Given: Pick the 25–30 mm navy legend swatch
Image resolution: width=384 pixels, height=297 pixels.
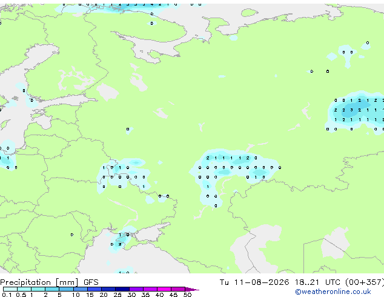Looking at the screenshot, I should (122, 289).
